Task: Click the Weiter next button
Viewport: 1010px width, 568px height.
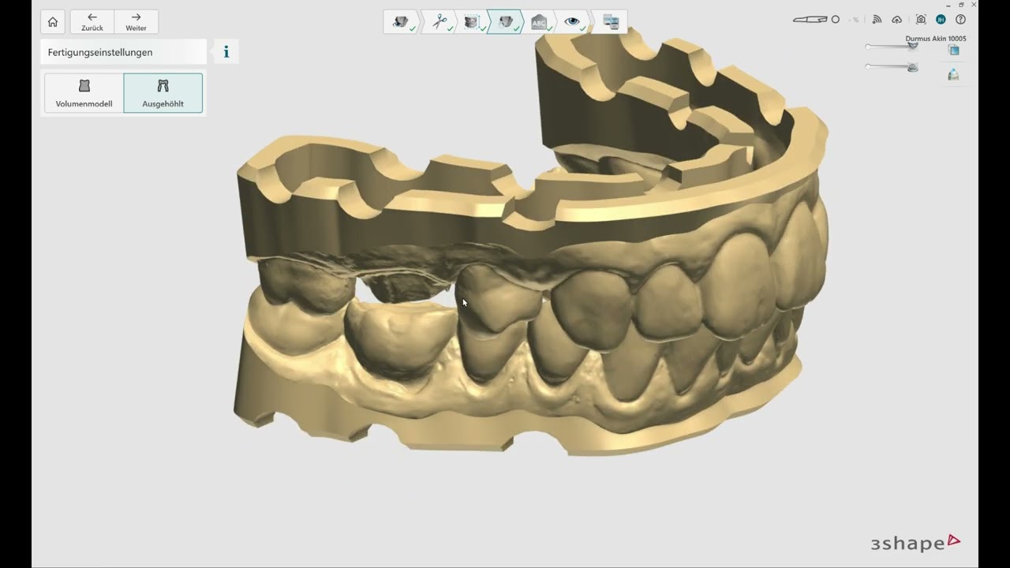Action: (x=136, y=22)
